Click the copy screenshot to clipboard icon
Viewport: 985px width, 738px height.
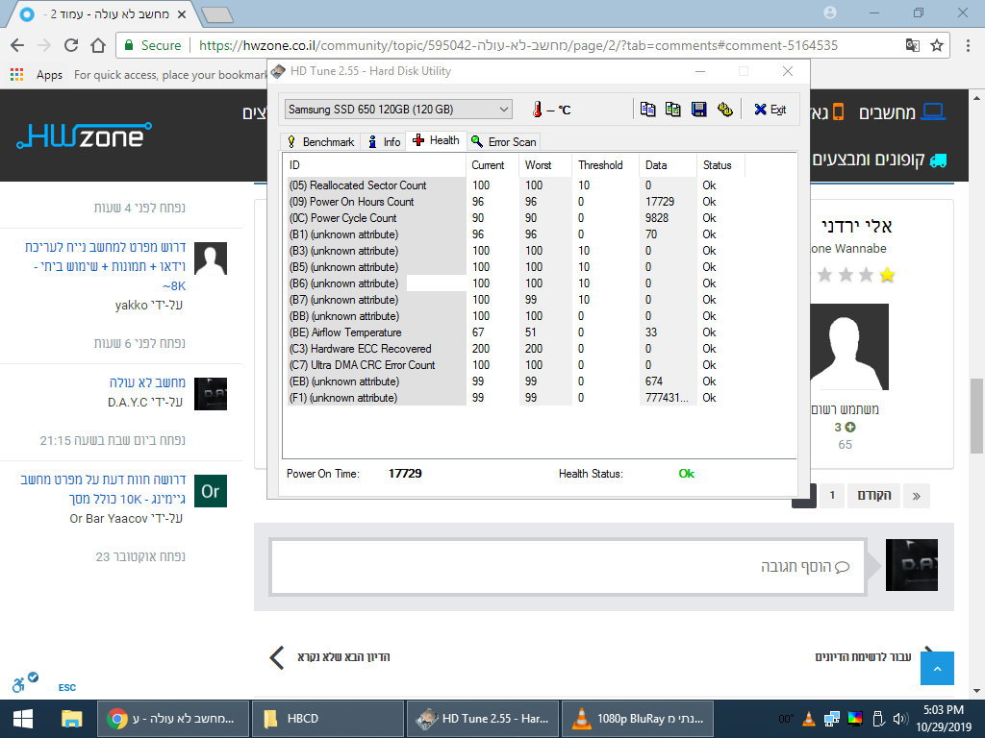[672, 110]
